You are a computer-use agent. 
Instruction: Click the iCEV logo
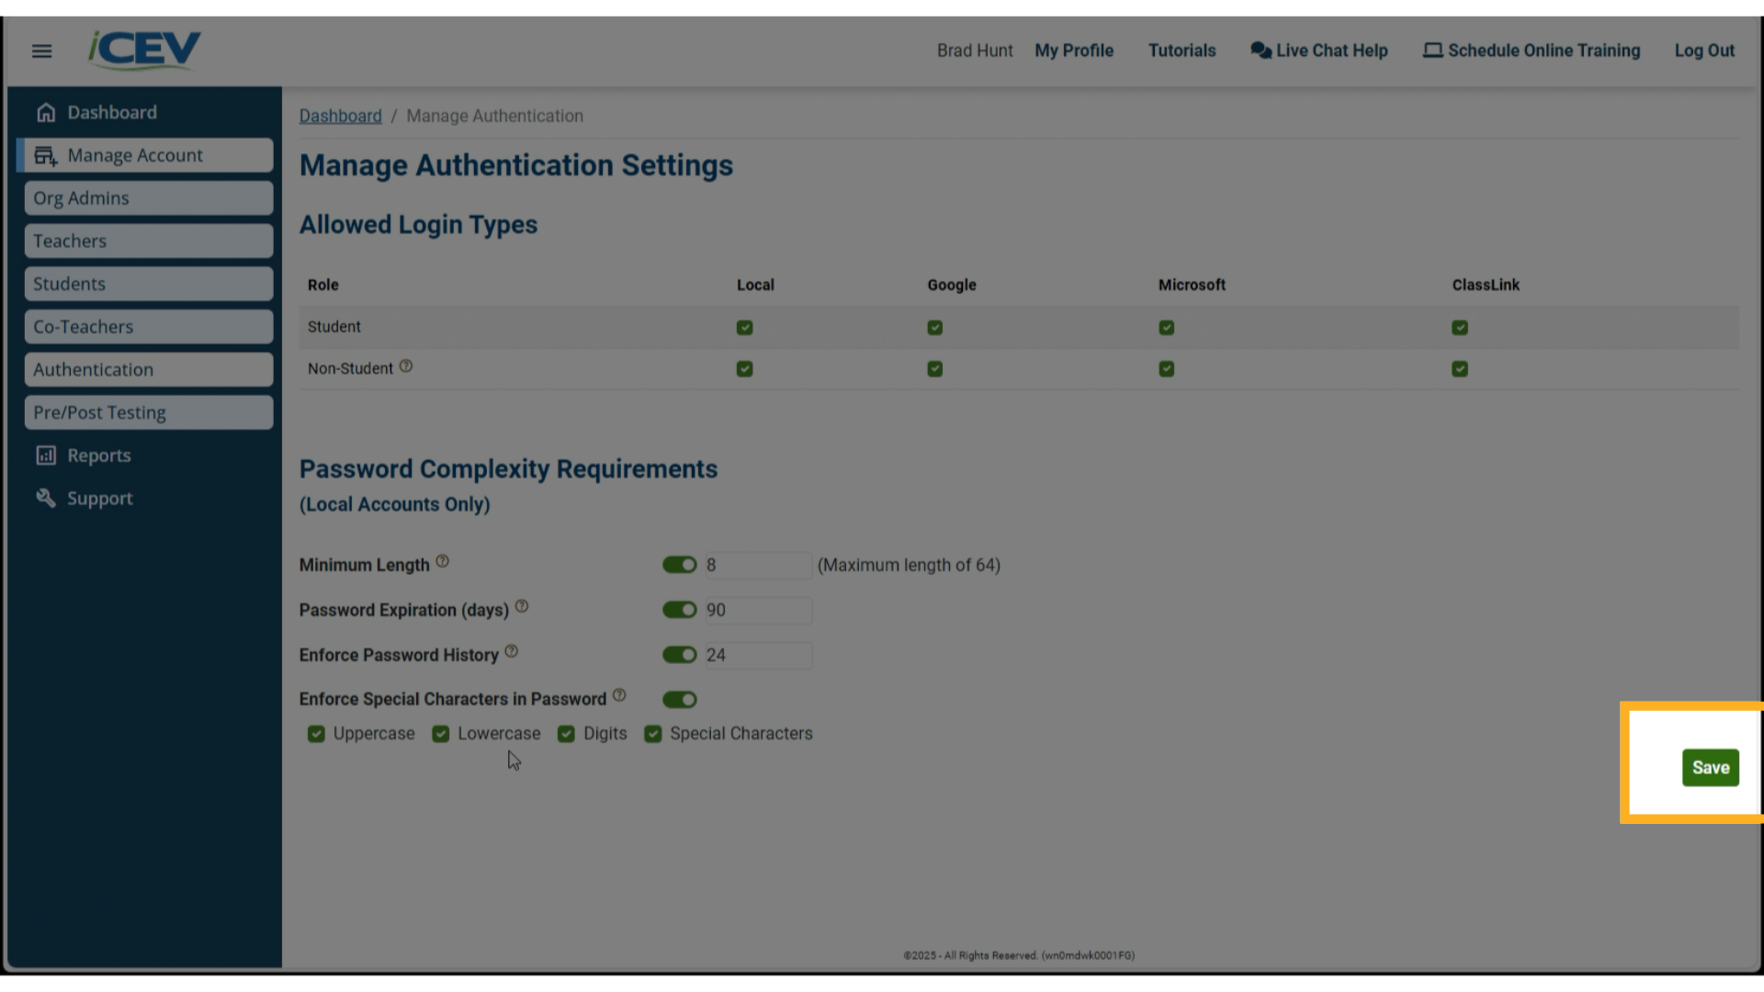pos(144,51)
